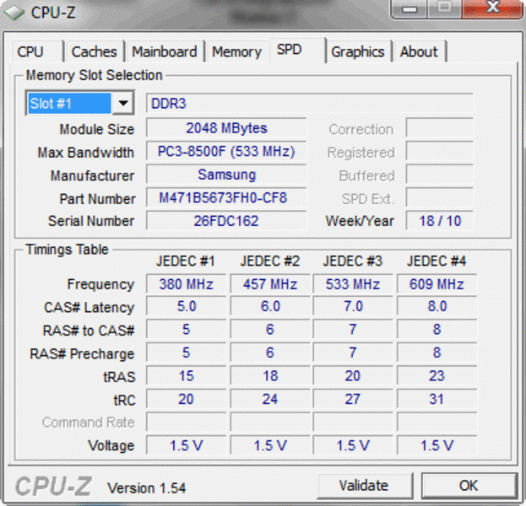Click tRAS value 23
This screenshot has height=506, width=526.
point(437,375)
